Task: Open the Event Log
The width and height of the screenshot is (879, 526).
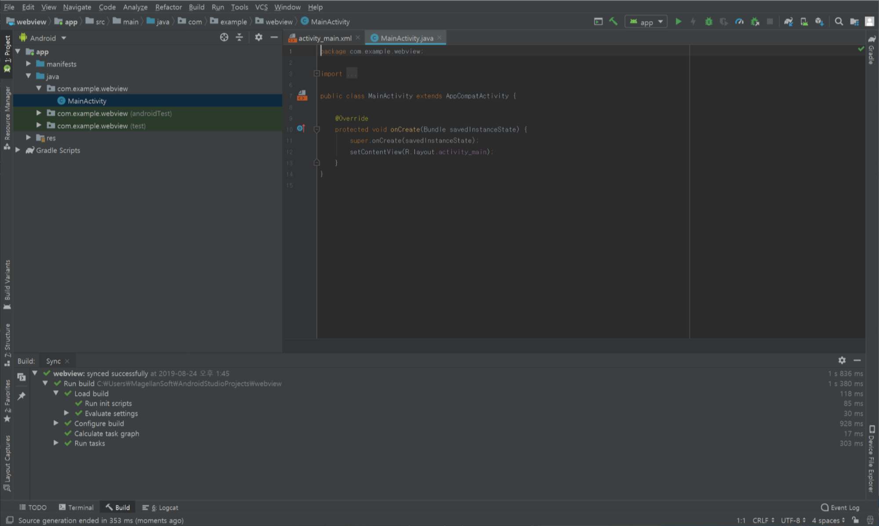Action: click(x=840, y=507)
